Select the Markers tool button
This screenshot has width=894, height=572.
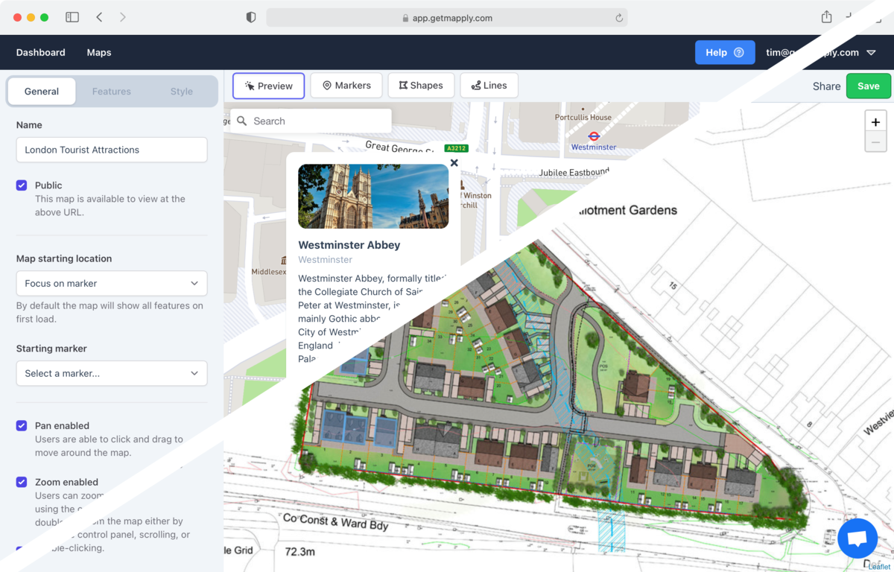pyautogui.click(x=346, y=86)
